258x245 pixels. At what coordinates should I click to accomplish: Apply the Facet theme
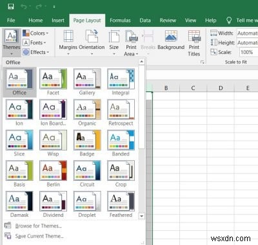point(53,82)
